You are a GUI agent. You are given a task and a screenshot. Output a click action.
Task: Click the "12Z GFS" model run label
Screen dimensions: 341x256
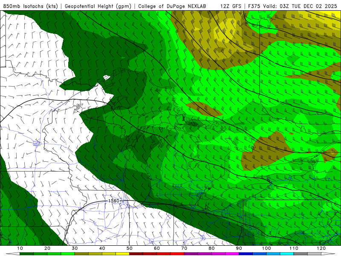pyautogui.click(x=231, y=6)
